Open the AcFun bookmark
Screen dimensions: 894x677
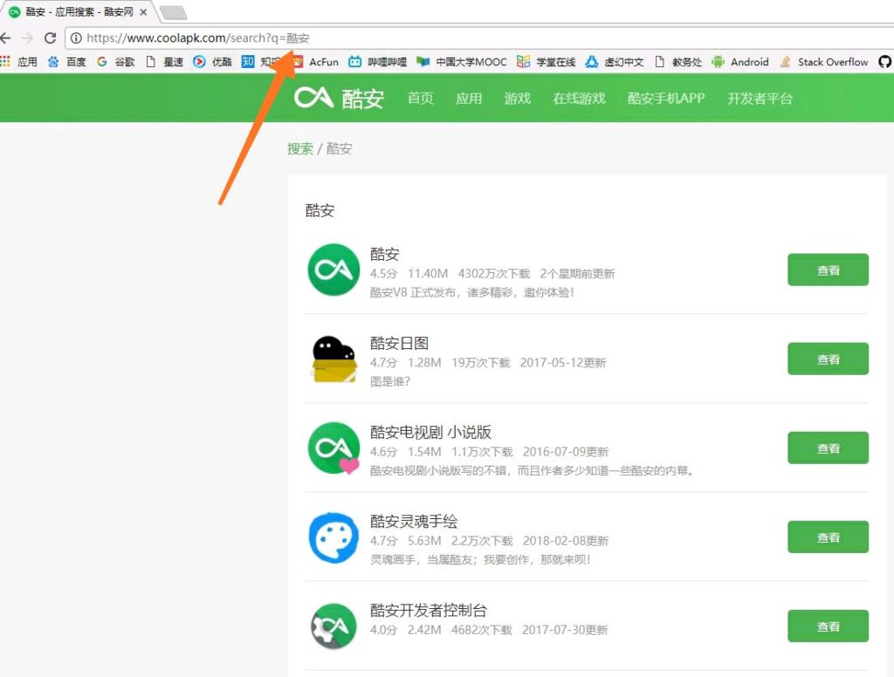[315, 62]
